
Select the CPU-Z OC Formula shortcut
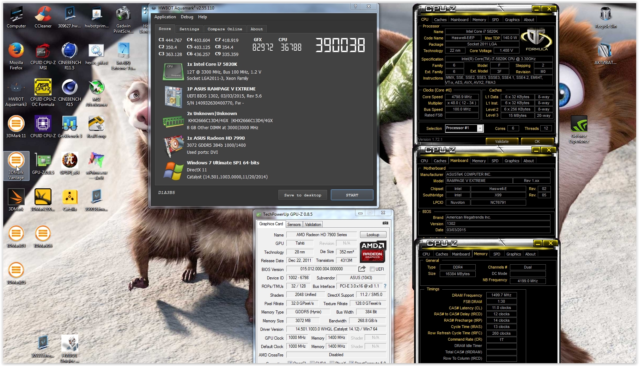pos(43,93)
